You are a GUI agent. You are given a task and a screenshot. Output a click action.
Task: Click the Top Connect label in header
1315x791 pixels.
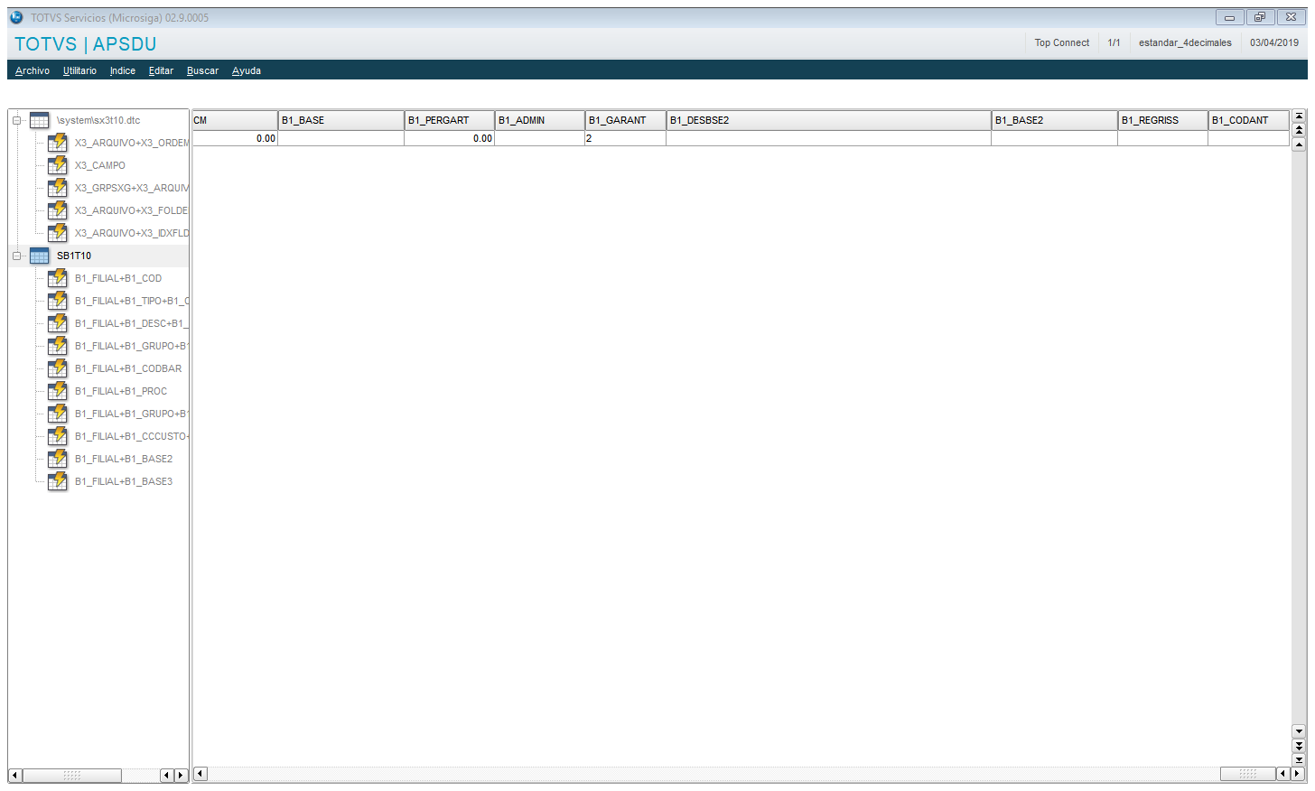pyautogui.click(x=1062, y=42)
